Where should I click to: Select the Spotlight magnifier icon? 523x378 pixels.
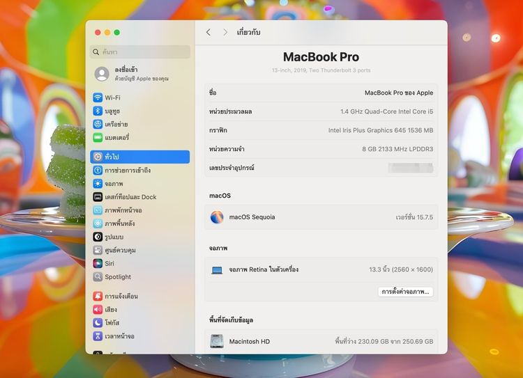pyautogui.click(x=98, y=277)
